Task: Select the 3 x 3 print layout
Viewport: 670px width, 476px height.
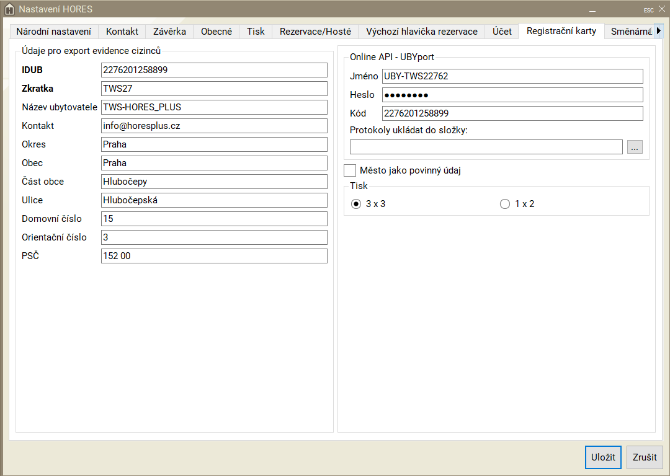Action: pos(356,204)
